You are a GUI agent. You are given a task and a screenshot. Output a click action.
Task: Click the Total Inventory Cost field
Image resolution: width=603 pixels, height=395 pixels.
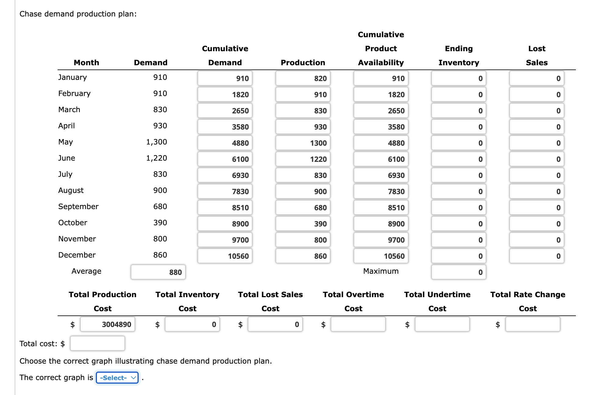coord(192,324)
